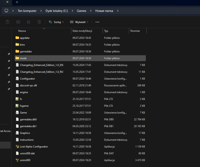The width and height of the screenshot is (200, 167).
Task: Sort by the Data modyfikacji column header
Action: pos(82,31)
